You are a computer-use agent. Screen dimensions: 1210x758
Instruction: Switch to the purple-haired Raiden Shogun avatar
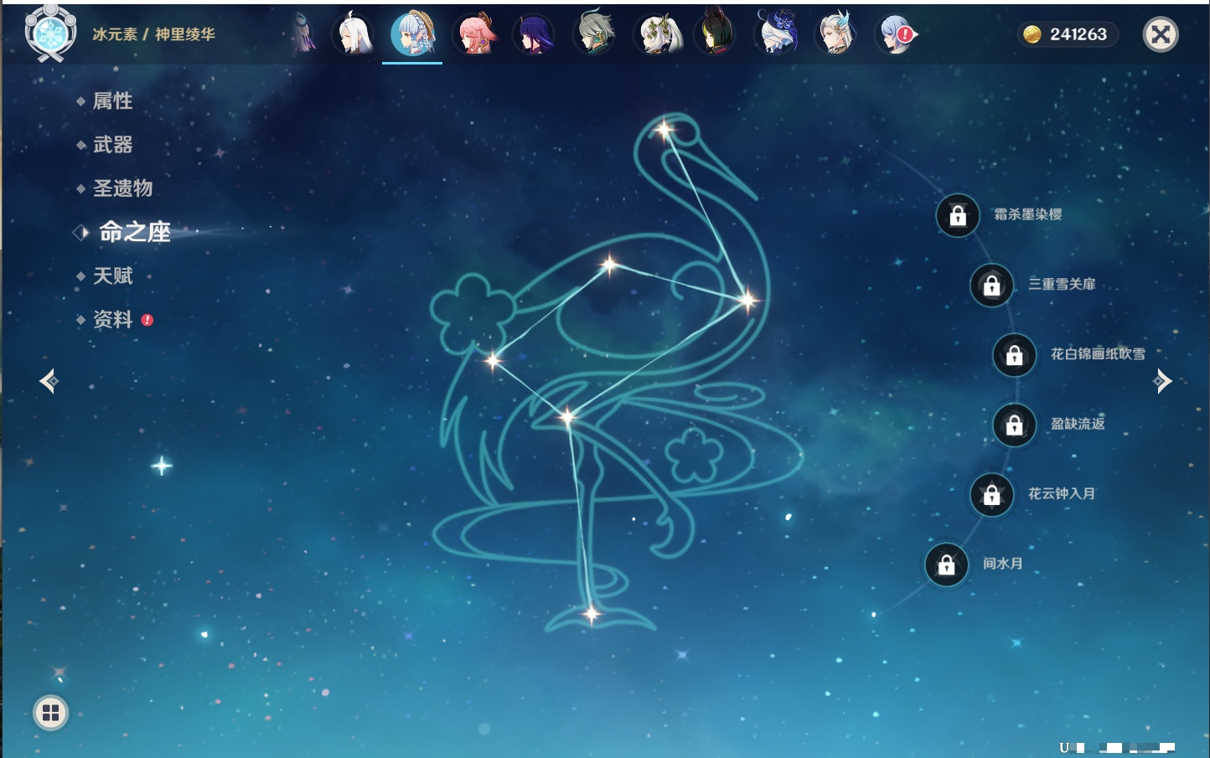click(535, 35)
